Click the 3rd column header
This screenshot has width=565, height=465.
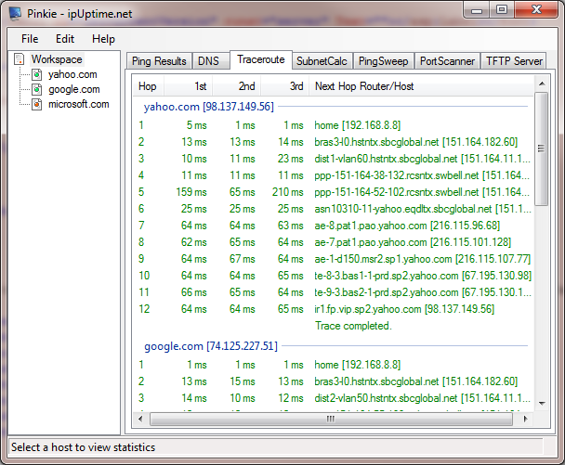pos(285,86)
